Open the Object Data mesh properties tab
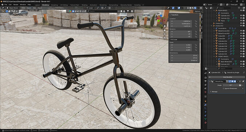This screenshot has height=132, width=246. 205,119
